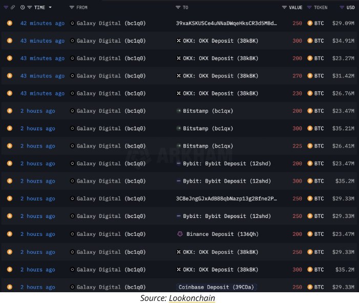Click the value 225 BTC cell
359x303 pixels.
pyautogui.click(x=297, y=146)
